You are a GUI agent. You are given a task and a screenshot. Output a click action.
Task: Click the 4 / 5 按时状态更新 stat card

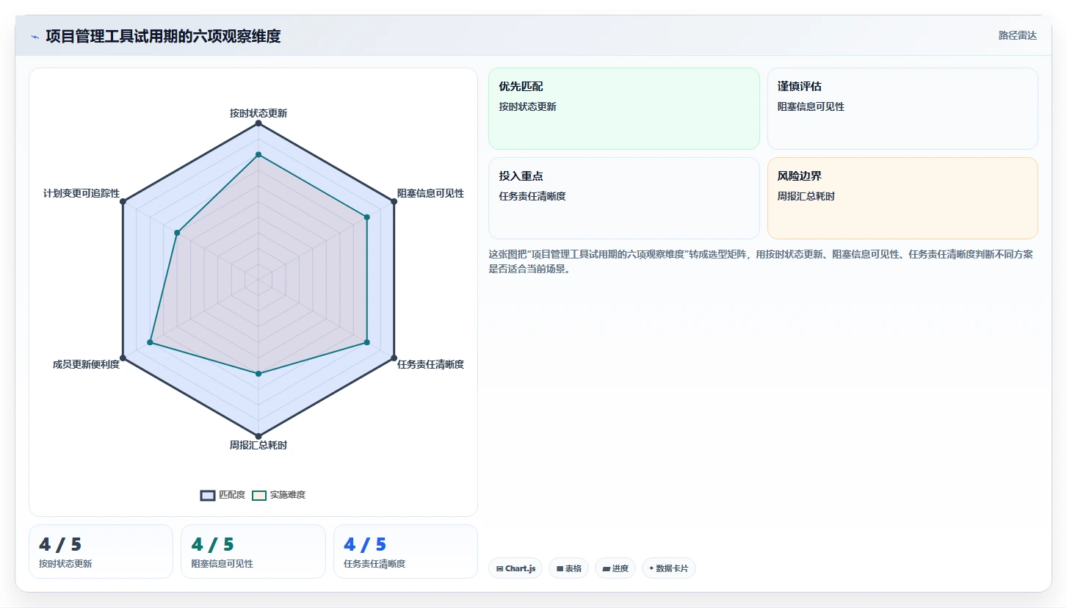point(101,551)
